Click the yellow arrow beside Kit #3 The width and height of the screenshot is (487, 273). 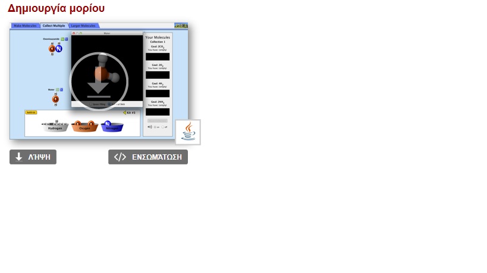click(125, 112)
